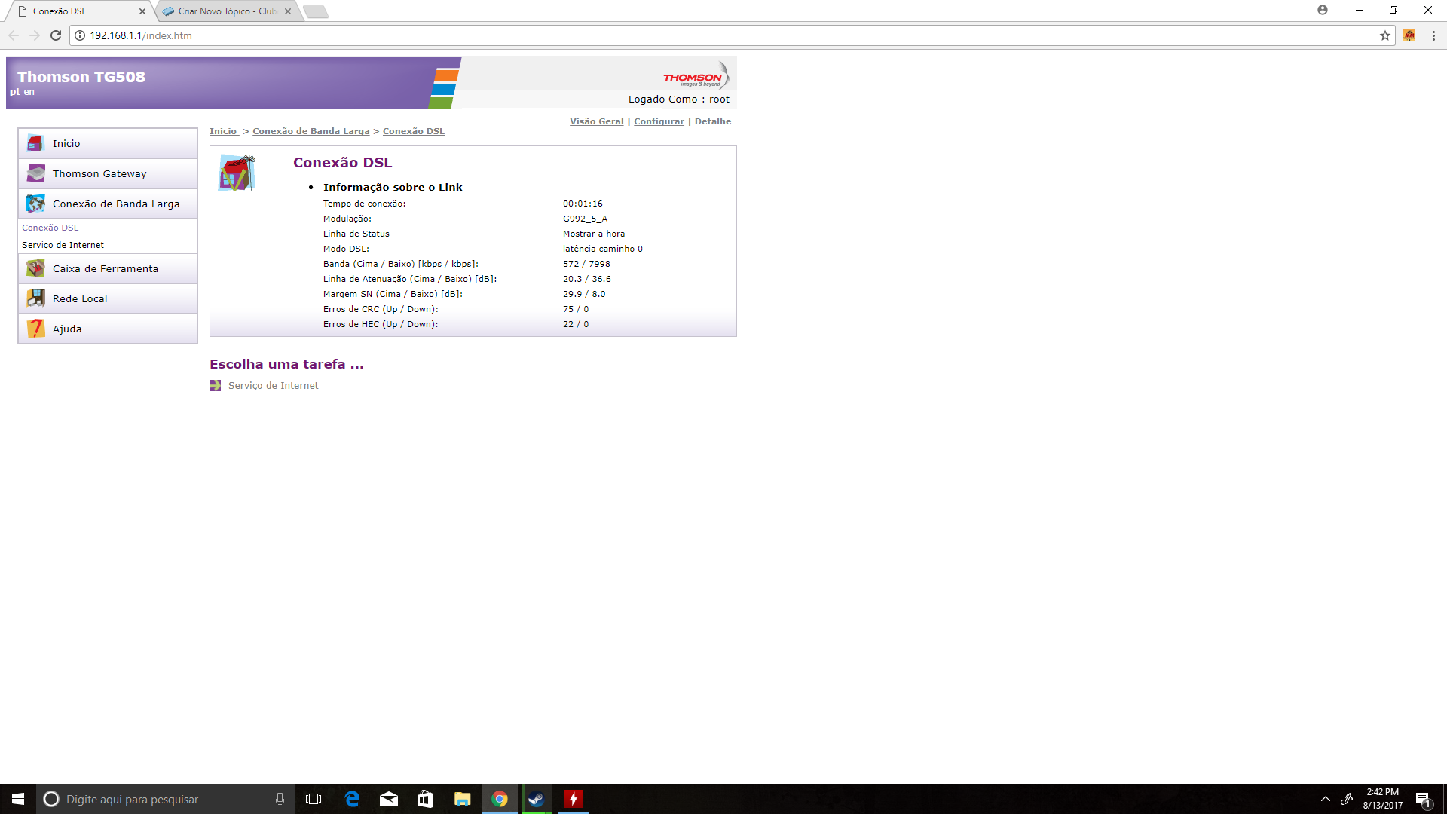Open the Chrome three-dot menu
The image size is (1447, 814).
(1433, 35)
